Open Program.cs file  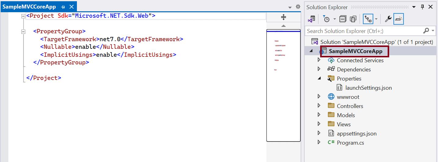(x=350, y=143)
